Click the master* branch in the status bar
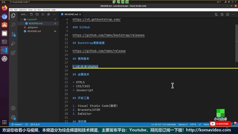 (17, 124)
